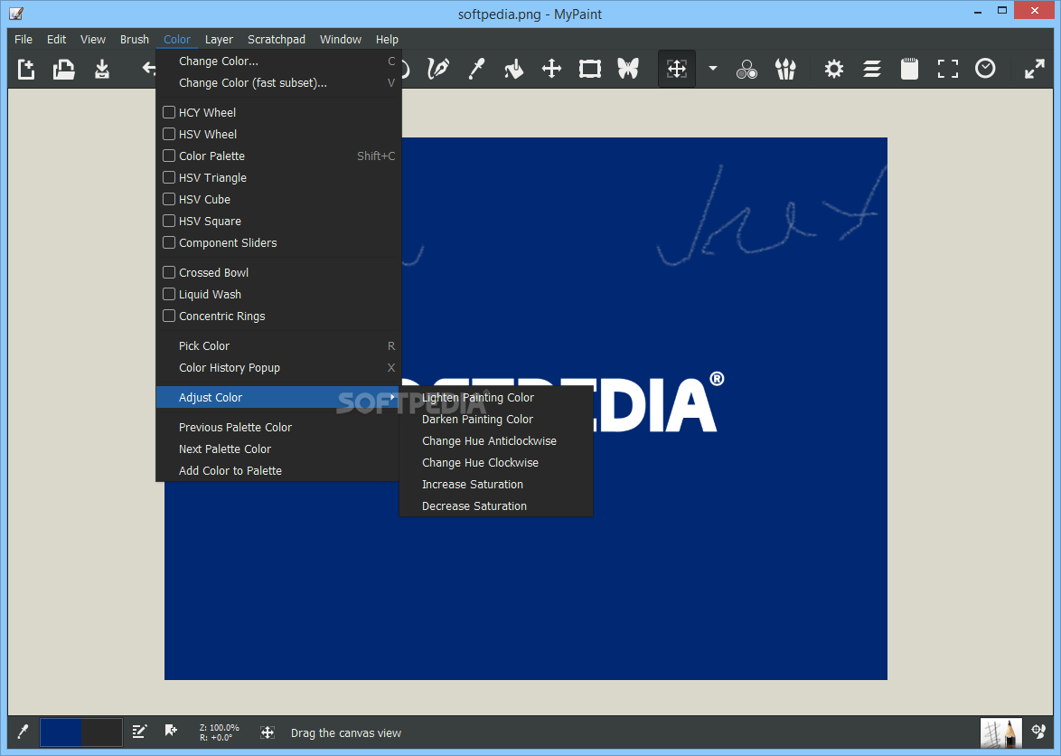Click the brush edit icon in status bar

139,732
